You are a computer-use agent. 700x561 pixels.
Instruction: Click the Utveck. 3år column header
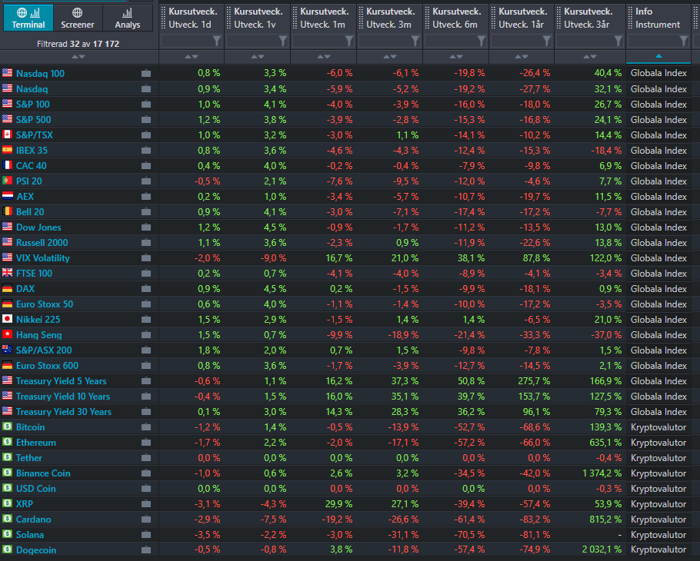(589, 18)
